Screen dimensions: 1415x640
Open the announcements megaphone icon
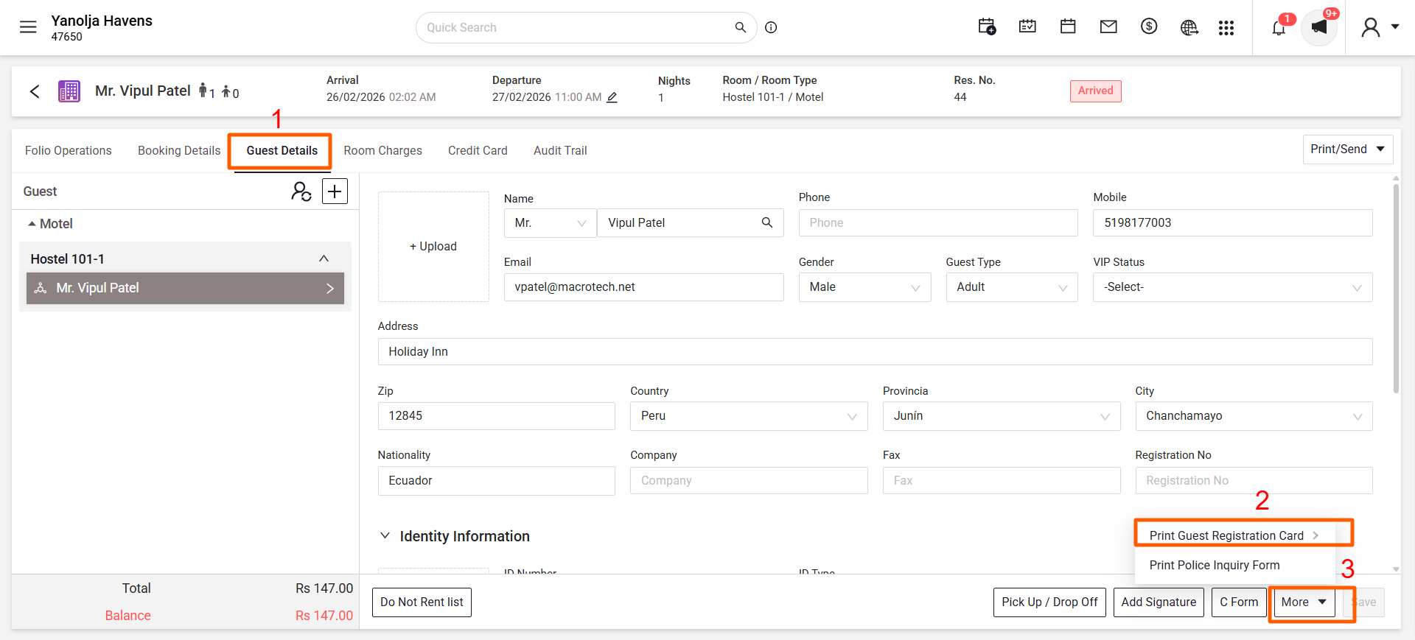click(1319, 27)
